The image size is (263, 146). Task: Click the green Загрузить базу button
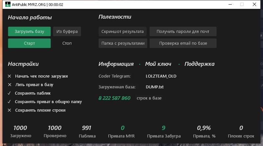(29, 31)
